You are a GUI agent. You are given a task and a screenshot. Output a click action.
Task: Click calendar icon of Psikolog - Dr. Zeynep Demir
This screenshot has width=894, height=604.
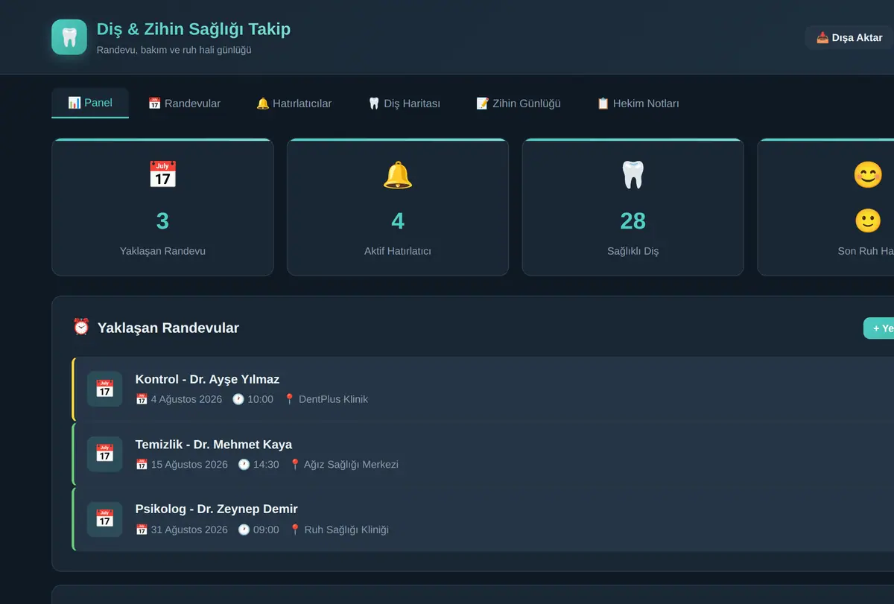(105, 519)
